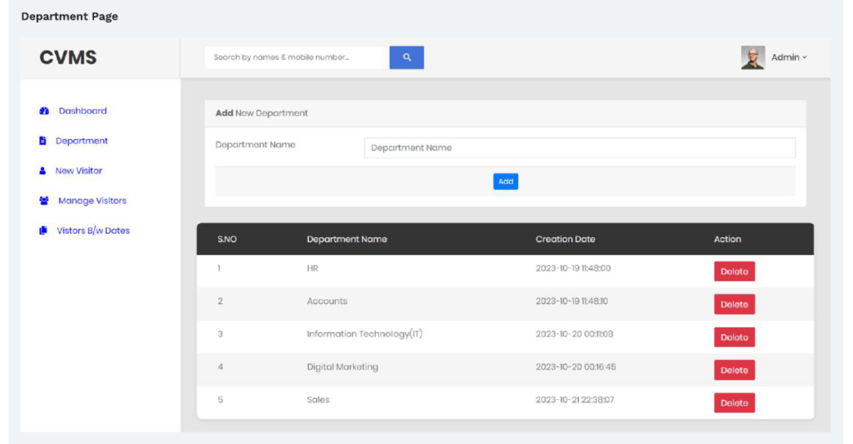Click the Visitors B/w Dates files icon
This screenshot has height=444, width=853.
coord(43,231)
